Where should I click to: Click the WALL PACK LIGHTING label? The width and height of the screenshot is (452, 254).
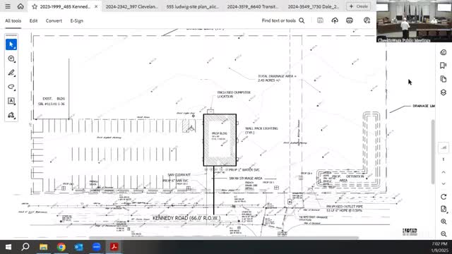(x=261, y=131)
